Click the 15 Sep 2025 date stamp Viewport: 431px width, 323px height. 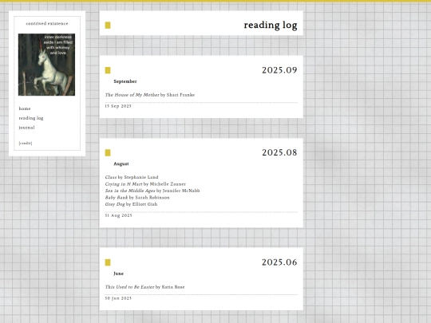click(x=118, y=106)
